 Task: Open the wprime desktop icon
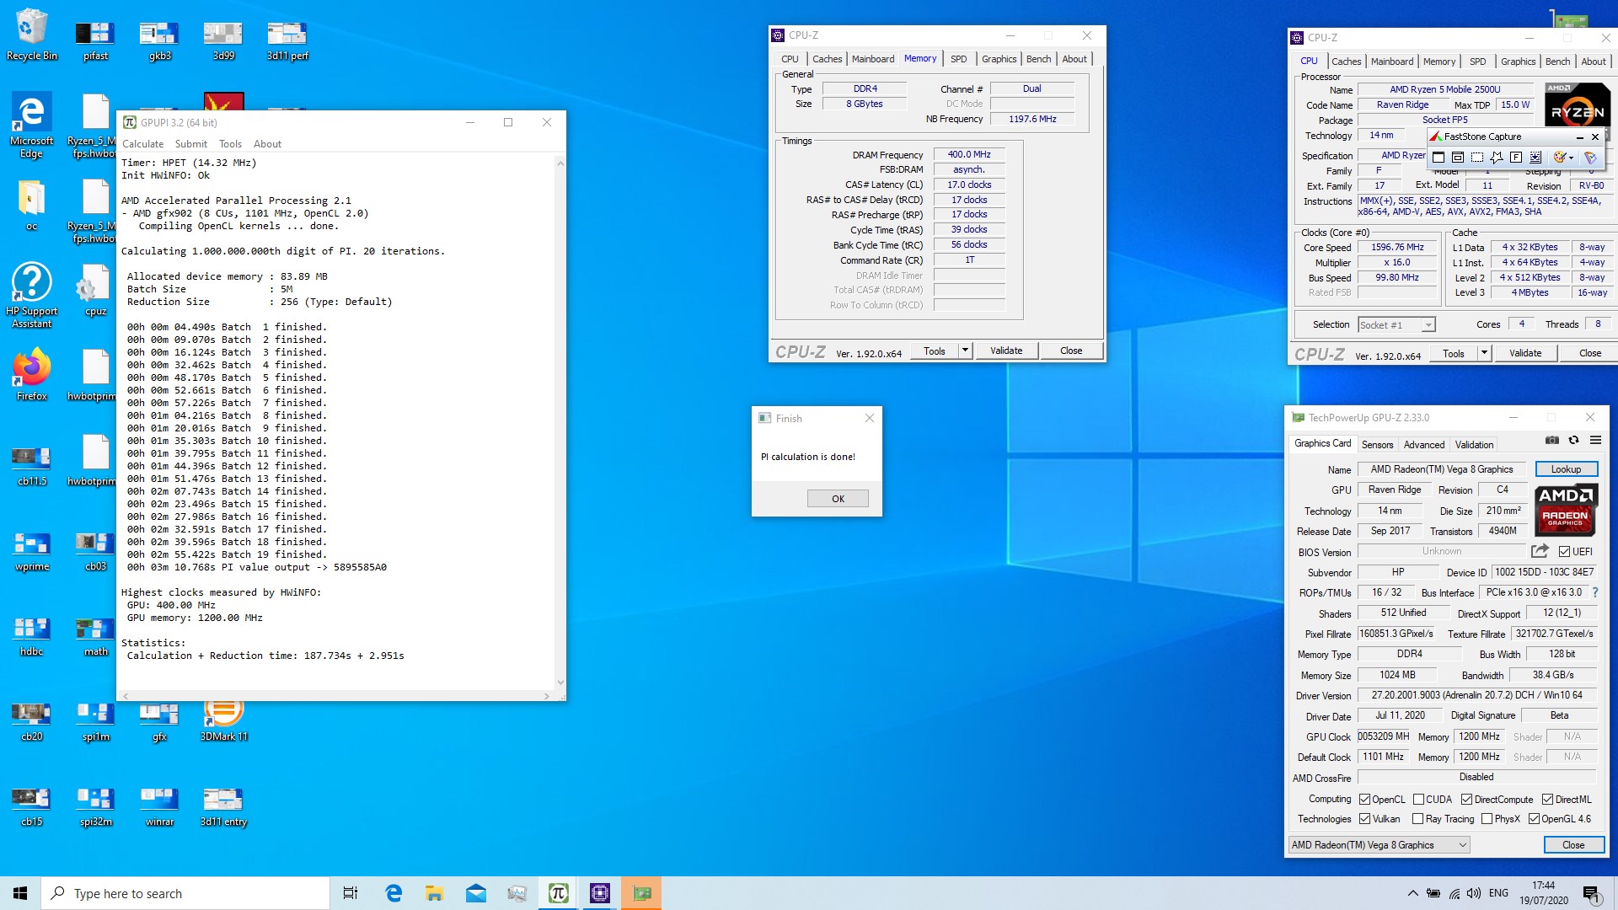coord(32,552)
